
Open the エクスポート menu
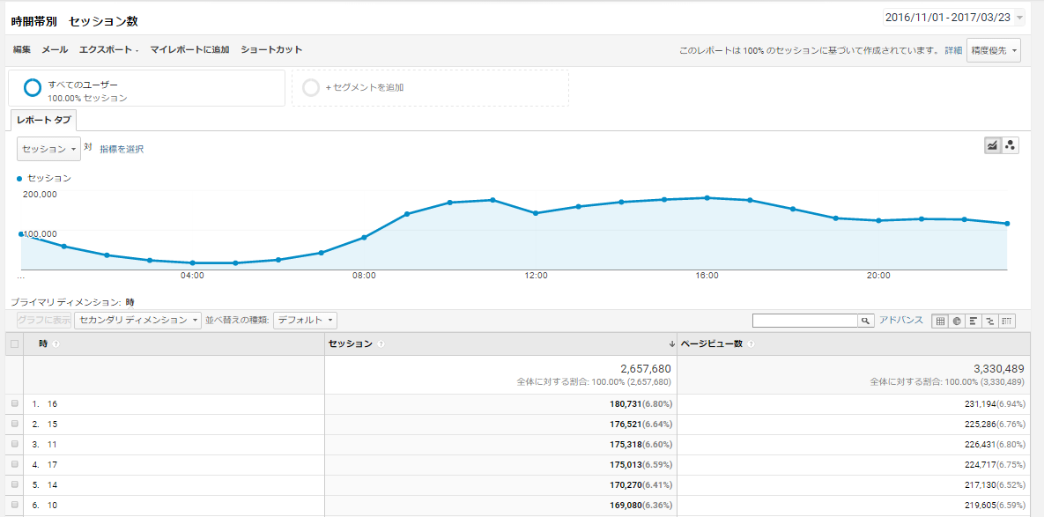click(x=108, y=50)
